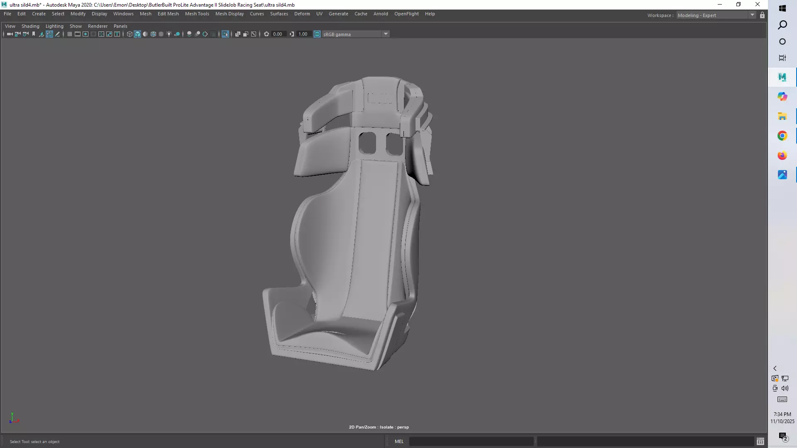
Task: Switch to Smooth Shade All cube icon
Action: tap(137, 34)
